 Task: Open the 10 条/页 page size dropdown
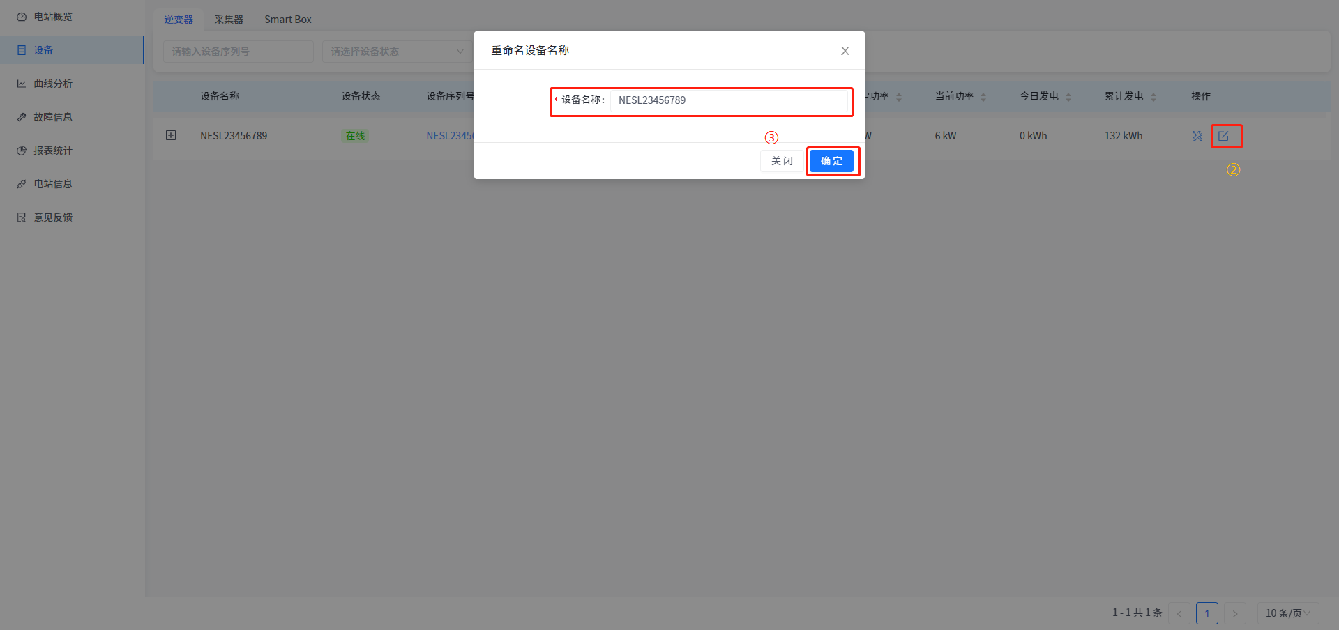[x=1287, y=613]
